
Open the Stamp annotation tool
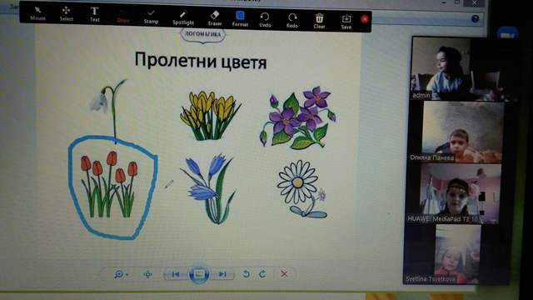tap(151, 17)
